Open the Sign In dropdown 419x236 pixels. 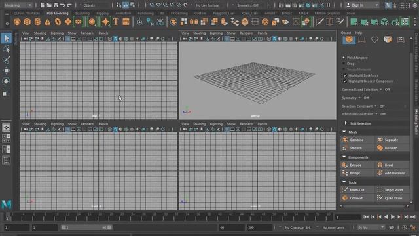(362, 5)
